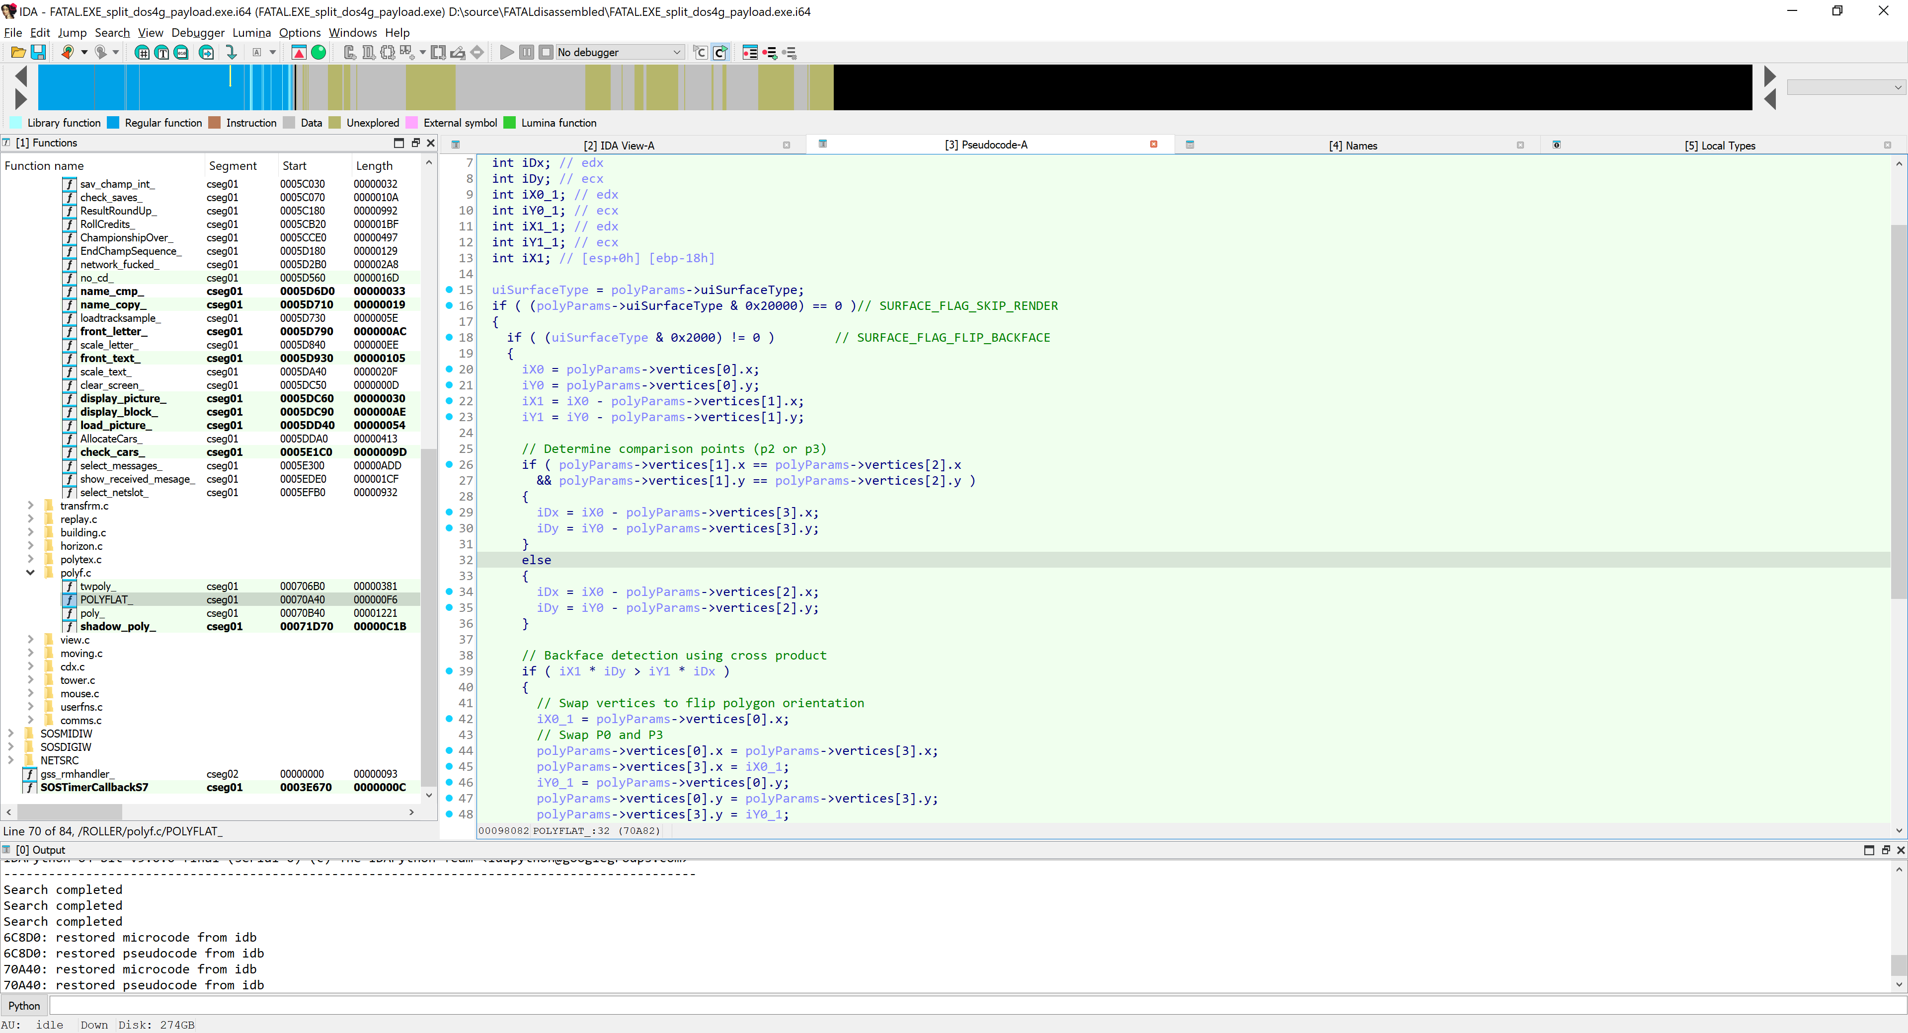
Task: Toggle breakpoint dot on line 18
Action: 449,337
